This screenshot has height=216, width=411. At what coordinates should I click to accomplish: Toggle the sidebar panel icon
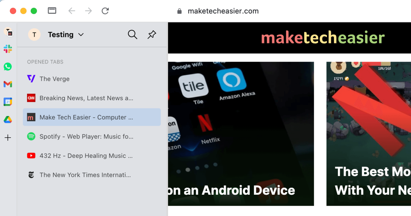(52, 10)
